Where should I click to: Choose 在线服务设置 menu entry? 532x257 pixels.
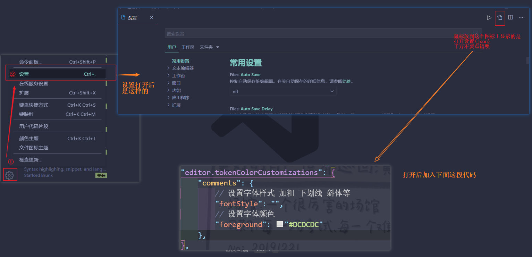[57, 83]
